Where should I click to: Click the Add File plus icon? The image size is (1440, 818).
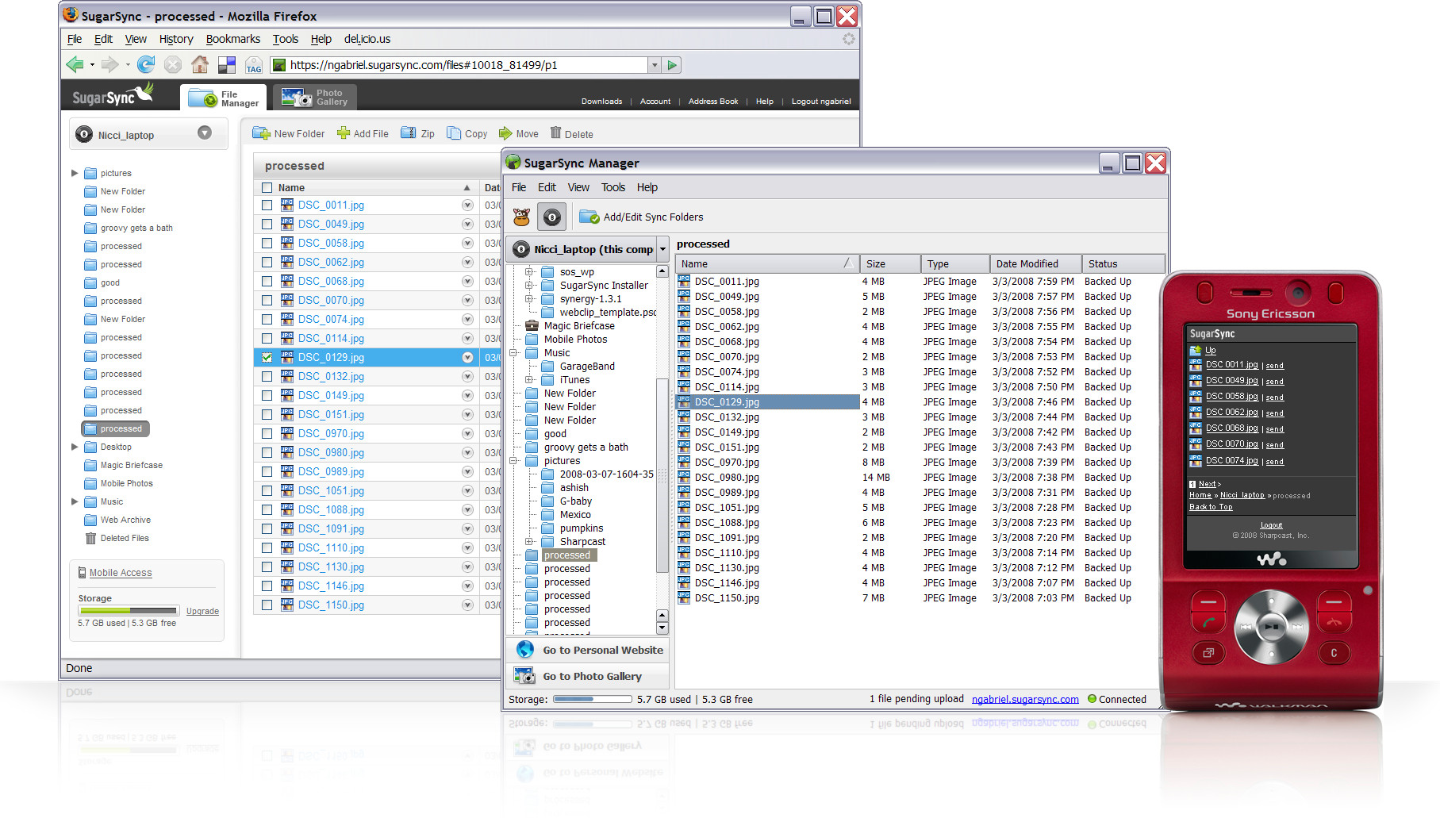click(x=344, y=133)
